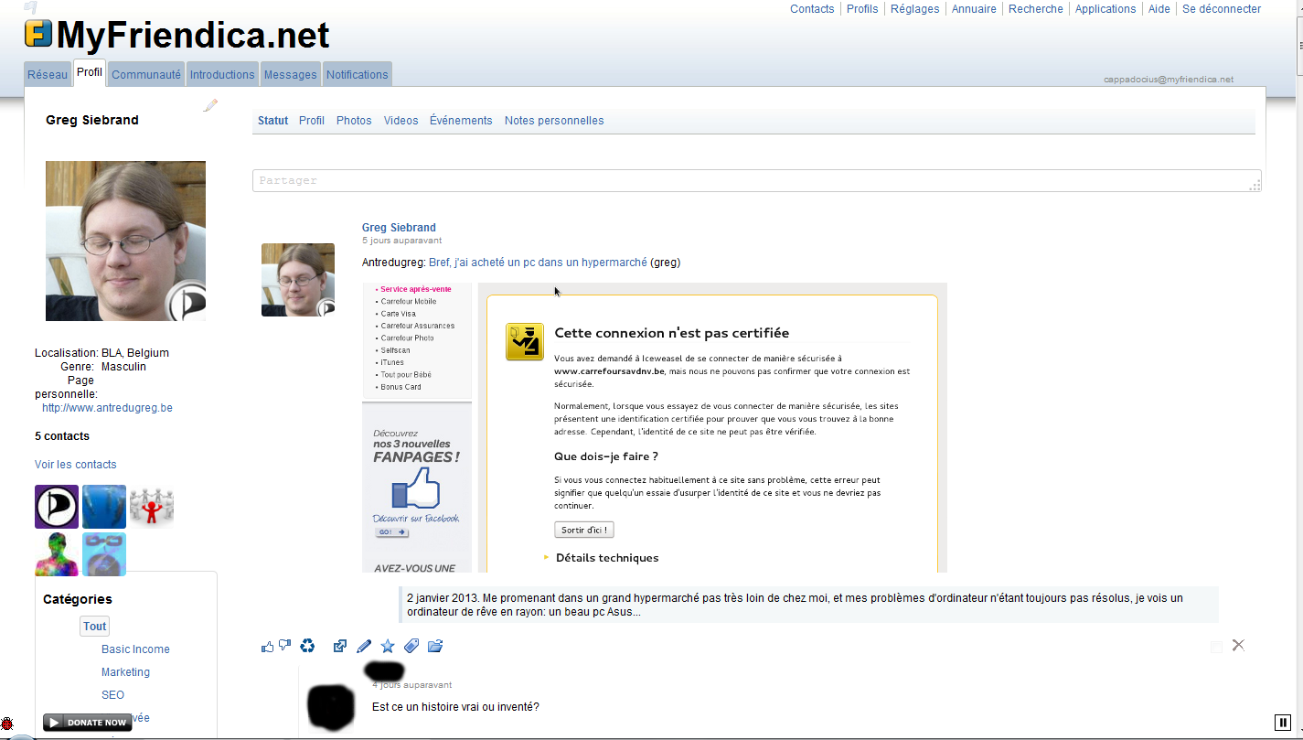This screenshot has width=1303, height=740.
Task: Open the Événements sub-tab
Action: [461, 121]
